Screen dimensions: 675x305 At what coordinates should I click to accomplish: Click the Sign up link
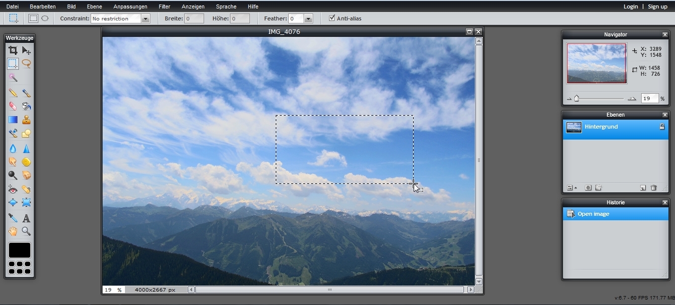(x=658, y=6)
